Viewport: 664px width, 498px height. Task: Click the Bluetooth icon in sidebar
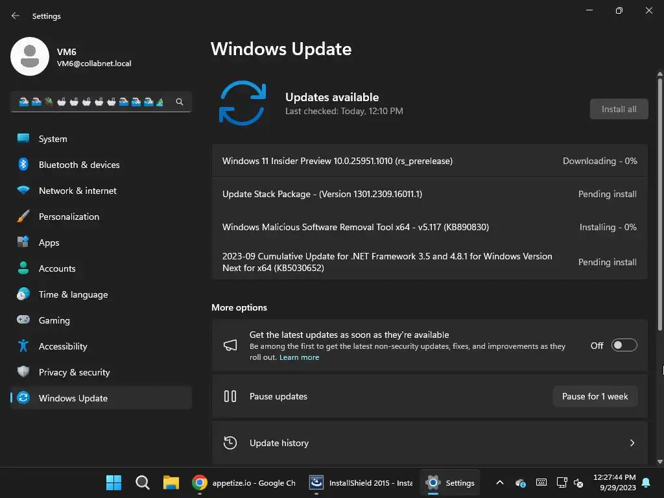point(23,164)
